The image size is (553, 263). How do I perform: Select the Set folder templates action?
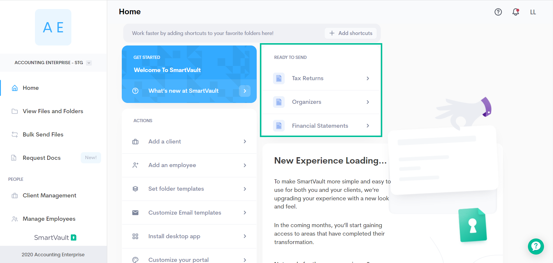176,189
